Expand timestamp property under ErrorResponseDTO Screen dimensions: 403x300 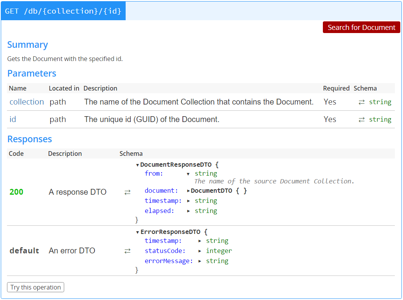[200, 241]
